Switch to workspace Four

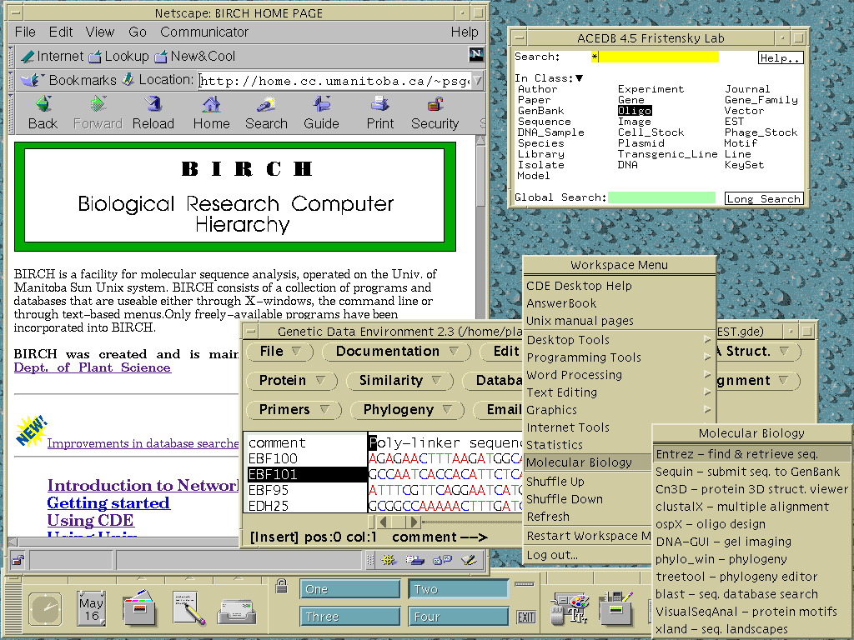pos(458,617)
